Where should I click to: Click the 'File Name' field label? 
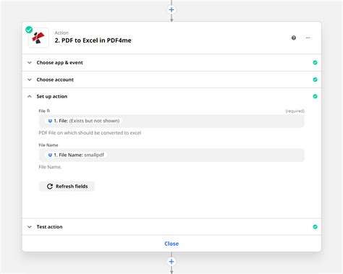click(x=48, y=145)
